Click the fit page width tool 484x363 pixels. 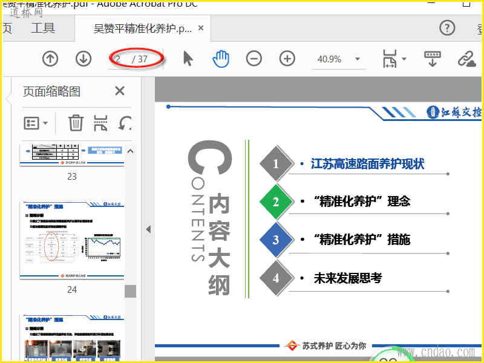[x=390, y=59]
